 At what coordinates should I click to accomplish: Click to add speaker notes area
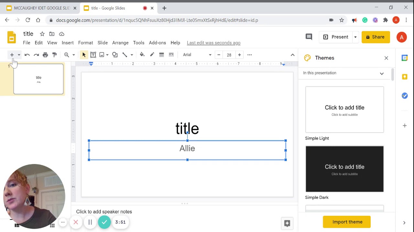[x=104, y=212]
